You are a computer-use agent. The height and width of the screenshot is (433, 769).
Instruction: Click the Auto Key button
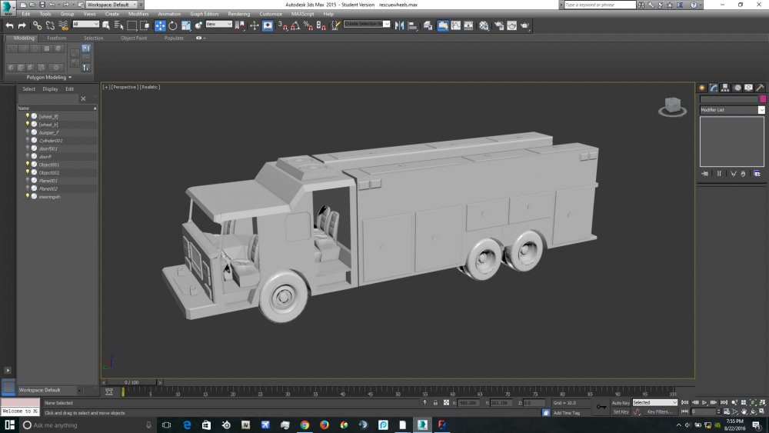coord(621,402)
